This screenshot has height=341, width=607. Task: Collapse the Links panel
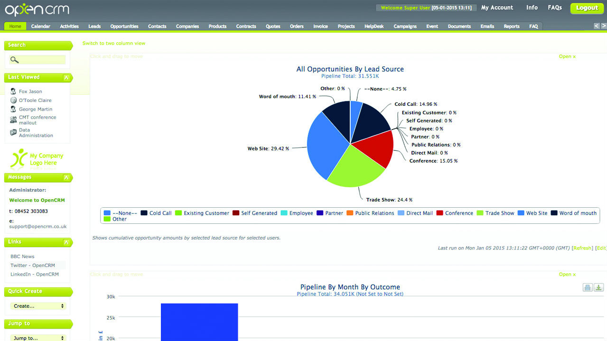tap(66, 242)
